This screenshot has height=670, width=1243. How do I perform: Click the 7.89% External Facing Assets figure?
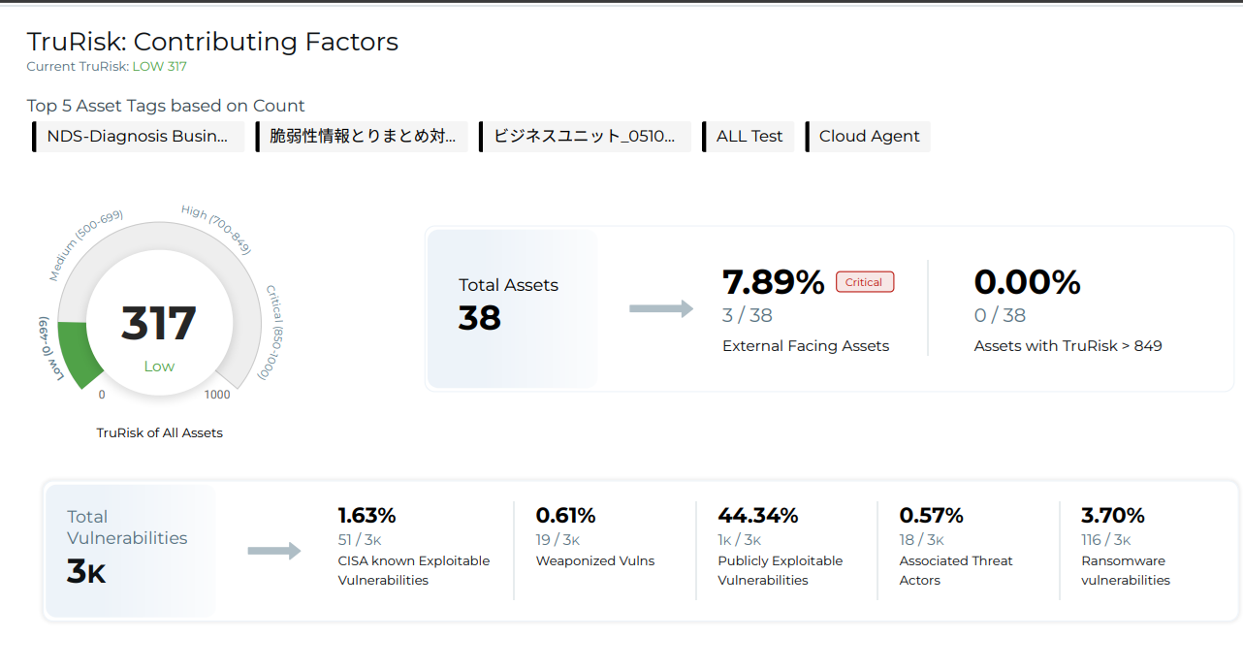coord(773,282)
